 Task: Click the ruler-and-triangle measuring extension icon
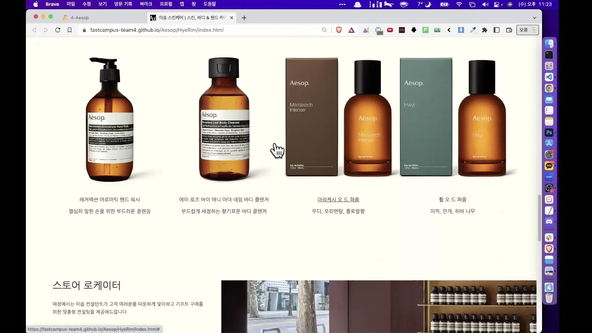pos(366,30)
